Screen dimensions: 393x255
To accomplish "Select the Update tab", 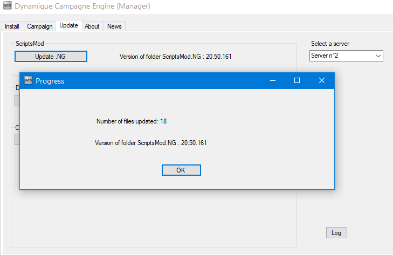I will (x=68, y=25).
